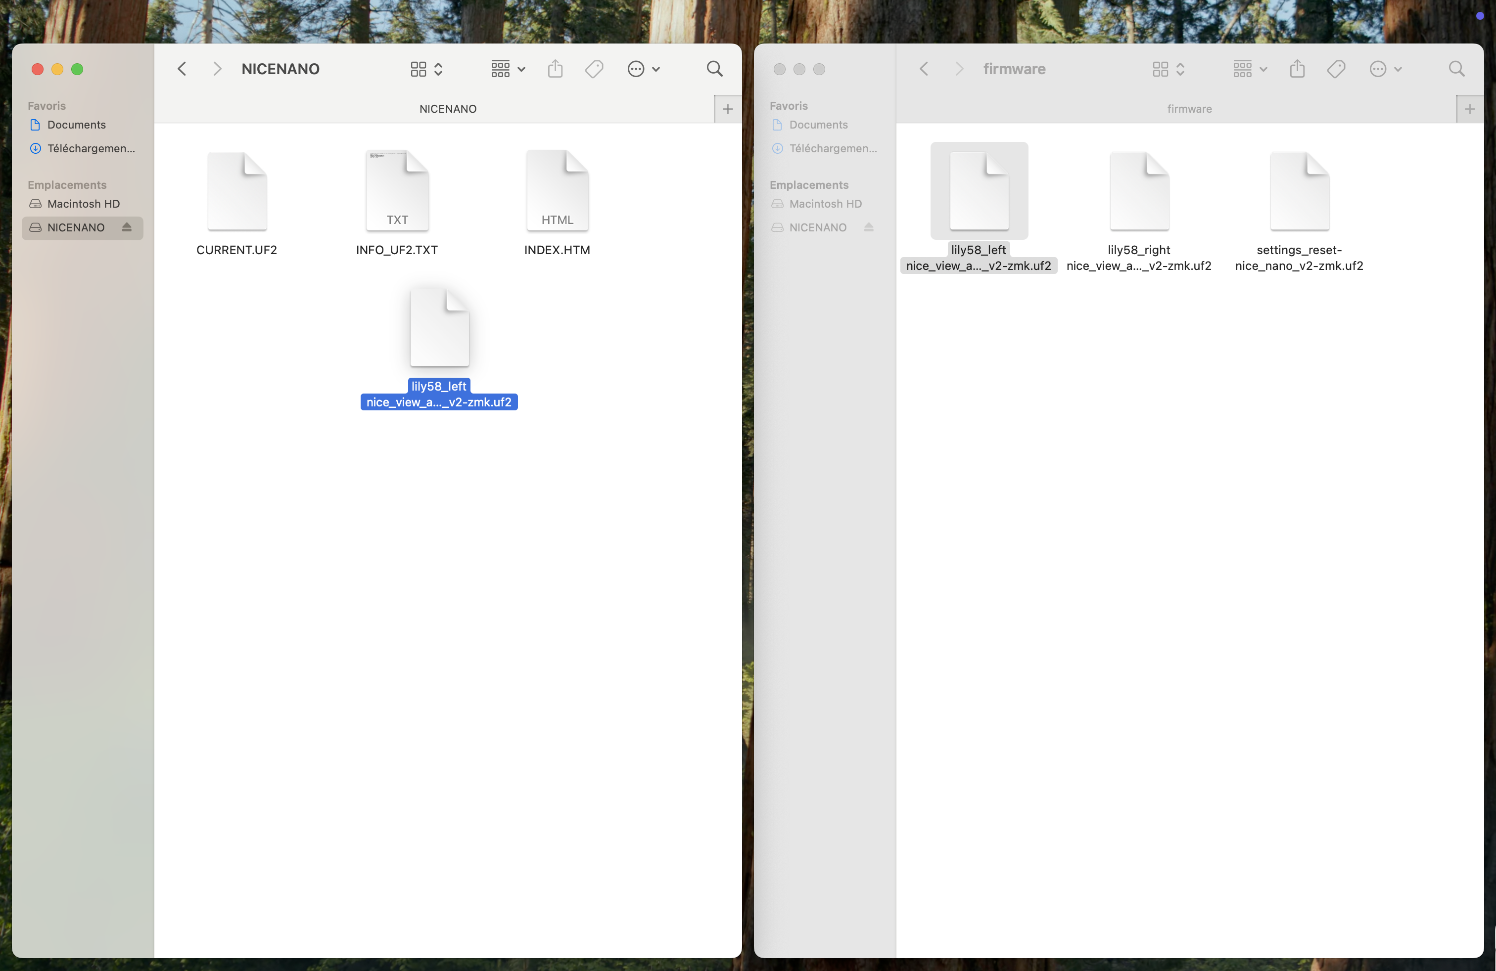
Task: Add new tab in firmware window
Action: pos(1470,109)
